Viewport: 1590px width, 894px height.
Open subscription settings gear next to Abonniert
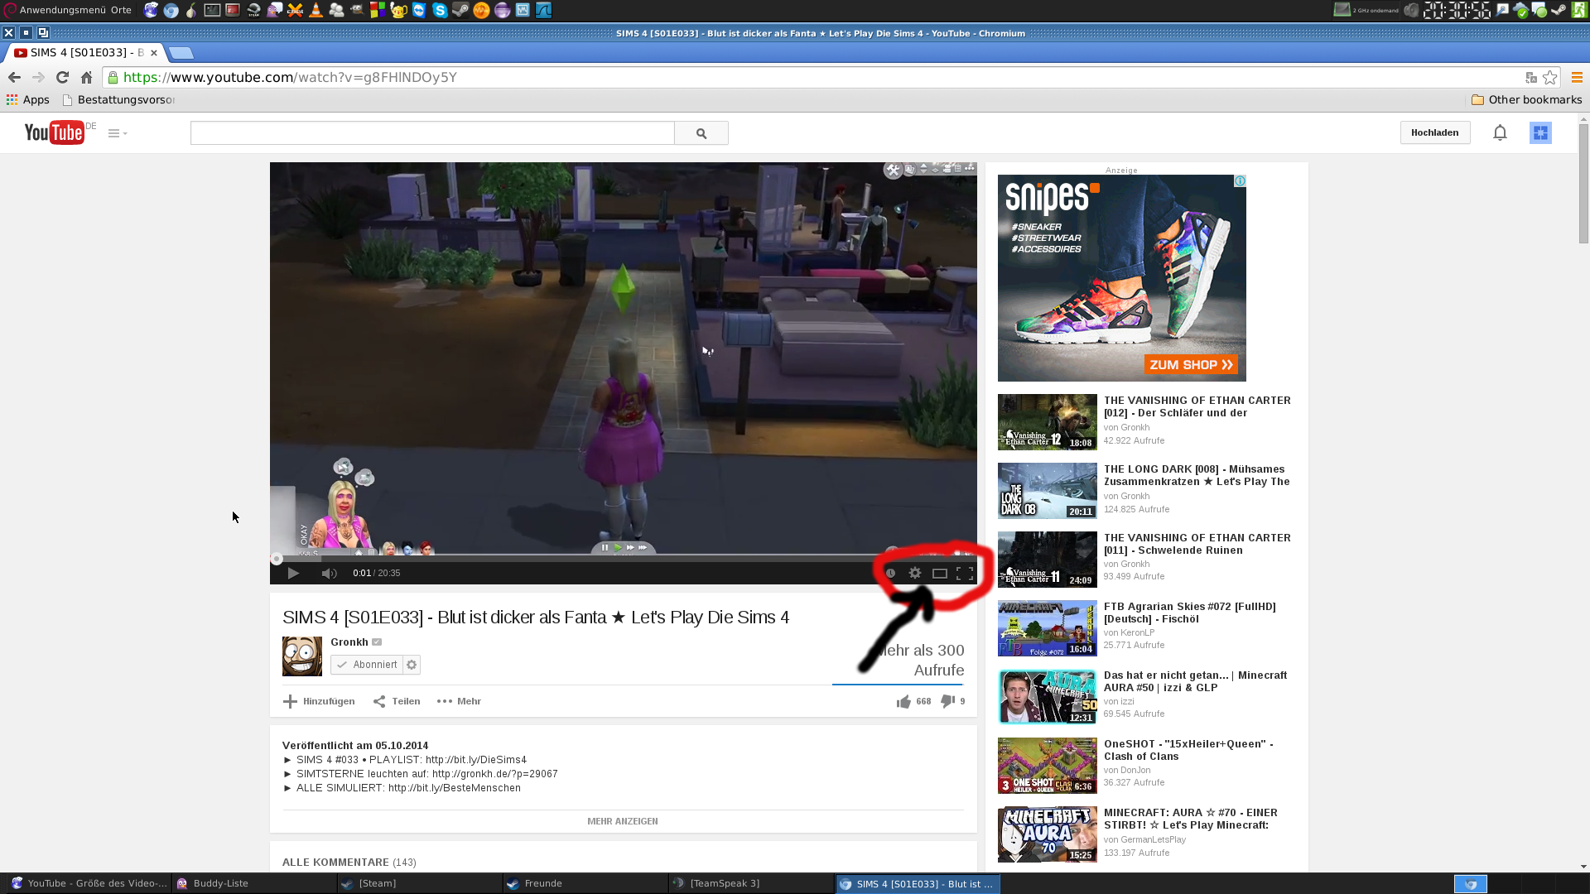click(412, 665)
